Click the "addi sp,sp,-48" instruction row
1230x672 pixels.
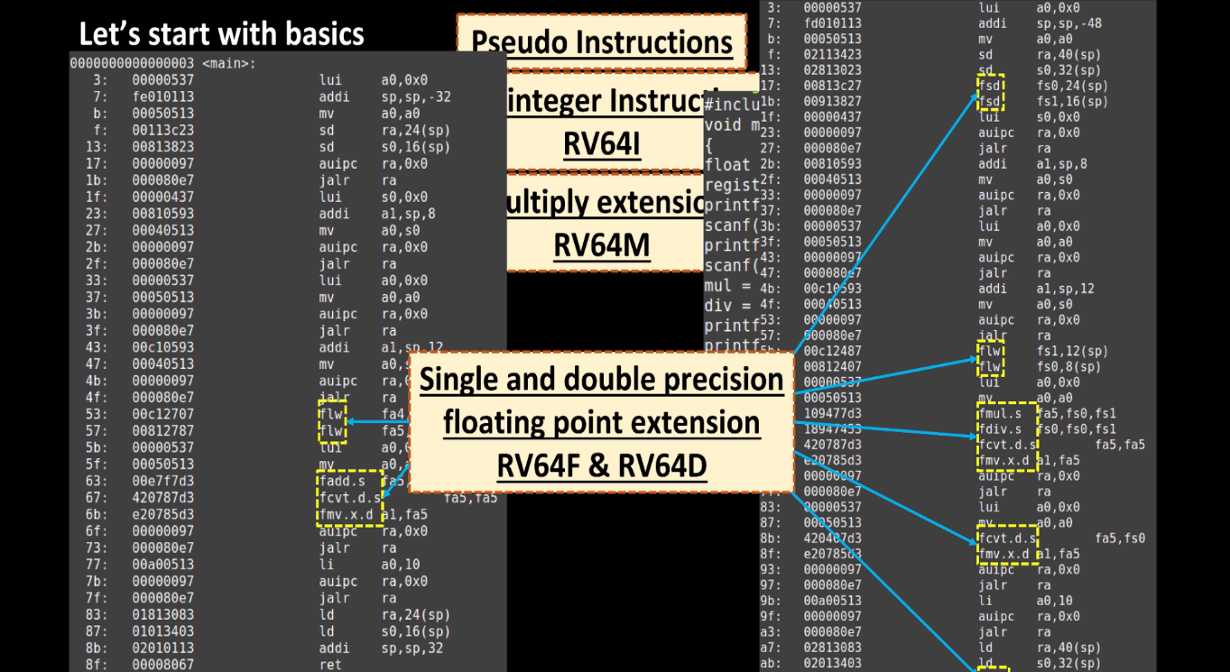934,23
